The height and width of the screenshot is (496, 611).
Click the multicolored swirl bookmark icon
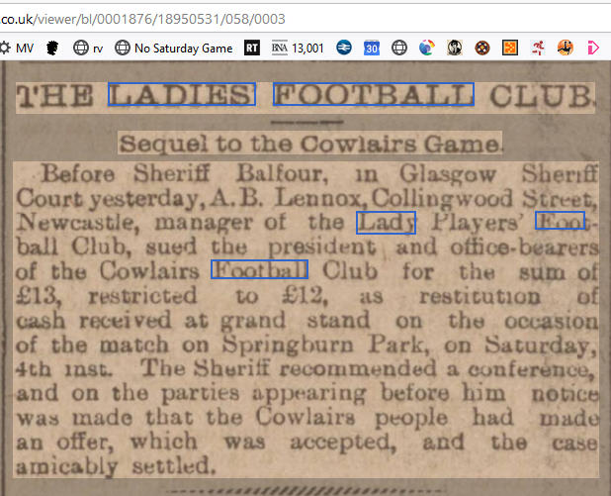(x=427, y=48)
